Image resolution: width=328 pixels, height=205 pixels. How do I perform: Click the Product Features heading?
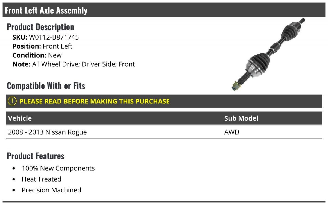pos(36,156)
